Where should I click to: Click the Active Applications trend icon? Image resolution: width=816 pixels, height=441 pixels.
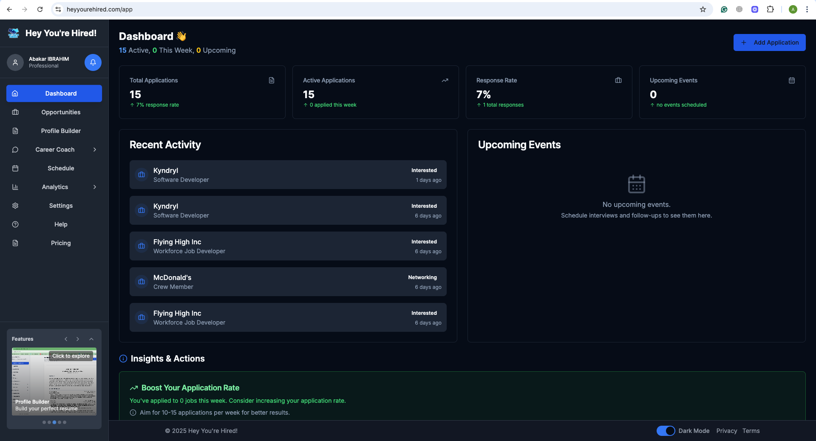click(x=445, y=80)
